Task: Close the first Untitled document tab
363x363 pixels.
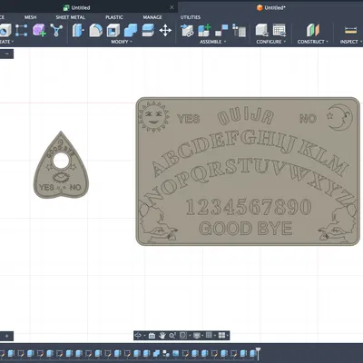Action: (172, 7)
